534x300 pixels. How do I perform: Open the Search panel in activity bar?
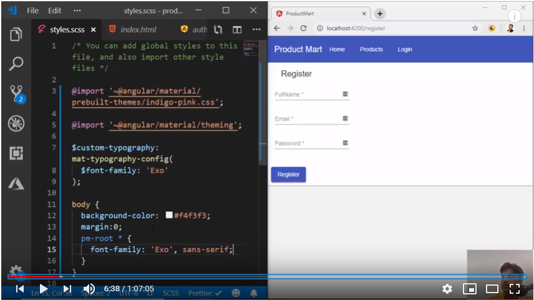point(16,63)
